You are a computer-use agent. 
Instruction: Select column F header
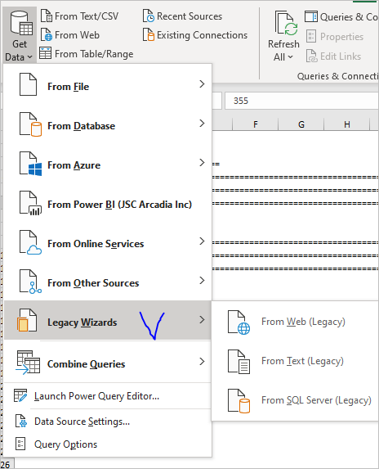tap(255, 124)
